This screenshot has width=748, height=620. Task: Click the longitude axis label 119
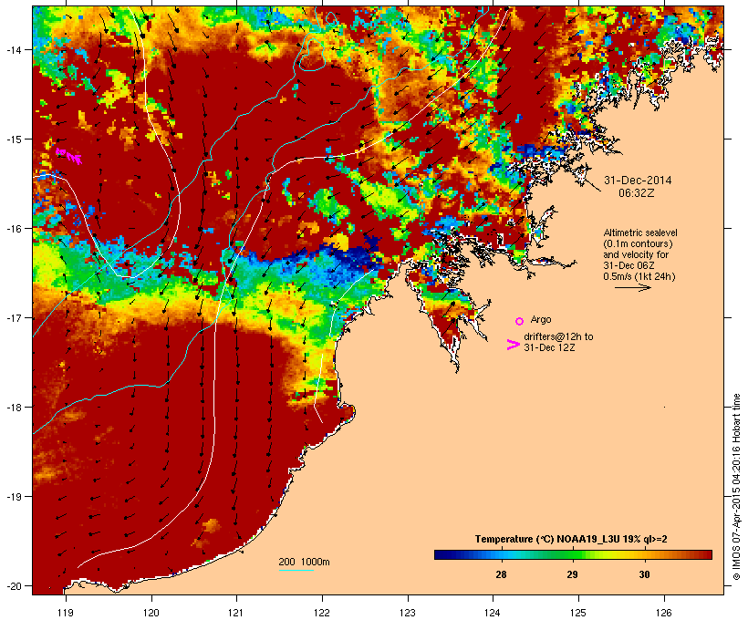(66, 613)
